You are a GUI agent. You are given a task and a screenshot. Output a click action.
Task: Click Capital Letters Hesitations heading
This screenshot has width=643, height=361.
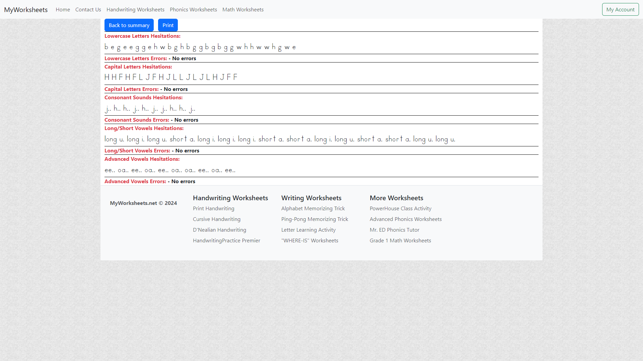(x=138, y=67)
